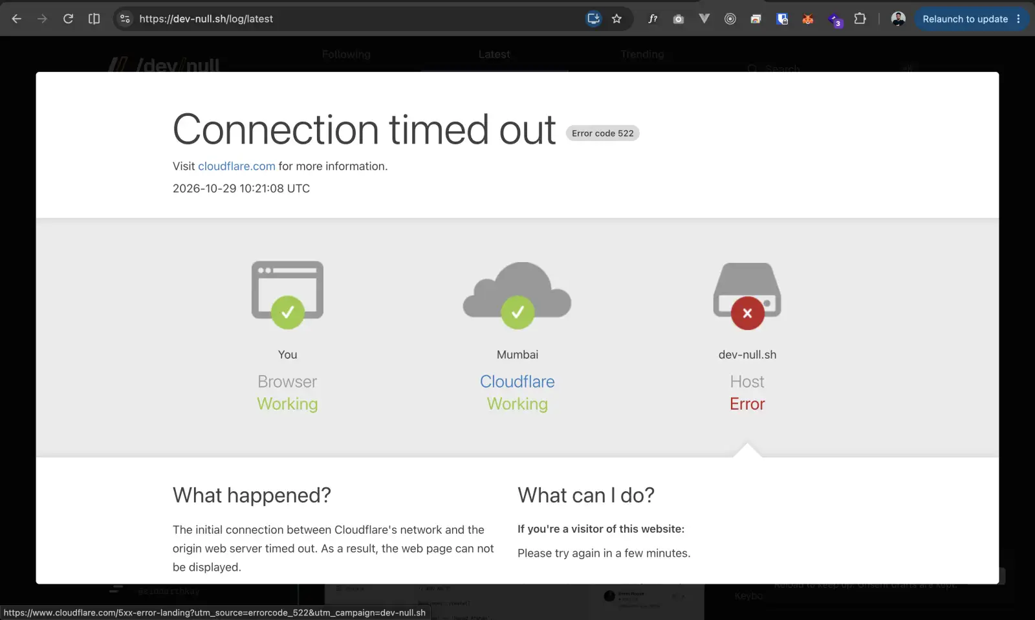Click the Error code 522 badge

(603, 133)
